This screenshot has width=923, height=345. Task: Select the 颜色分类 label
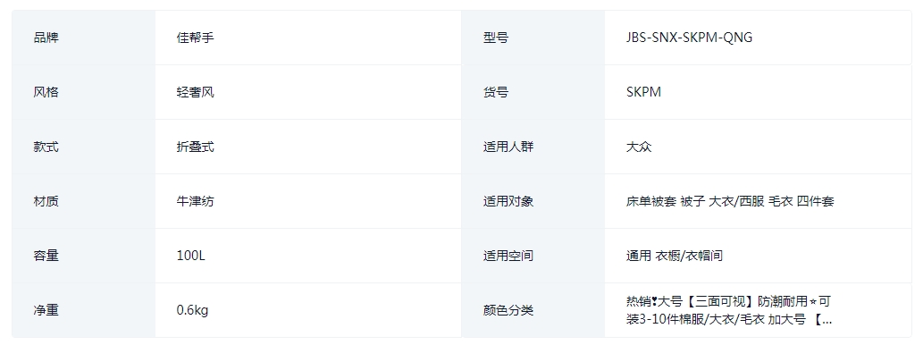click(x=508, y=310)
